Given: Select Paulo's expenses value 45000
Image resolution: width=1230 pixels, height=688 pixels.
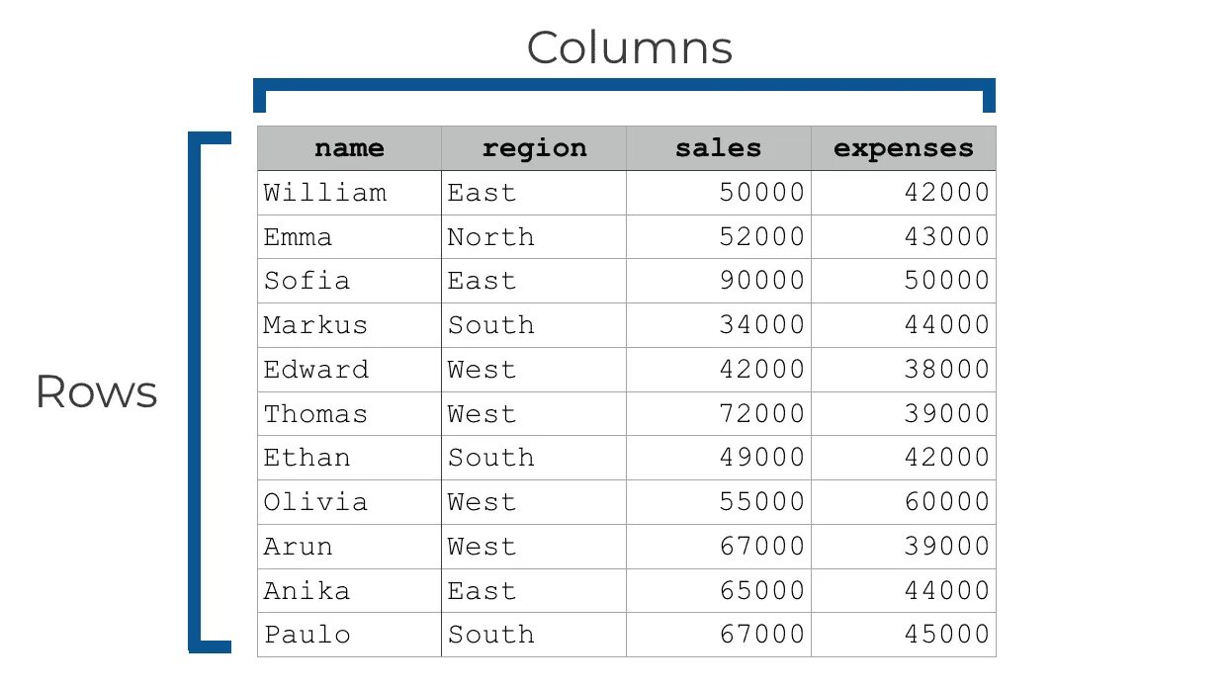Looking at the screenshot, I should click(x=946, y=635).
